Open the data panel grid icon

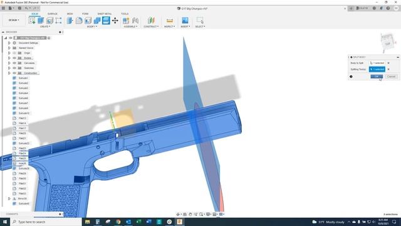(3, 8)
